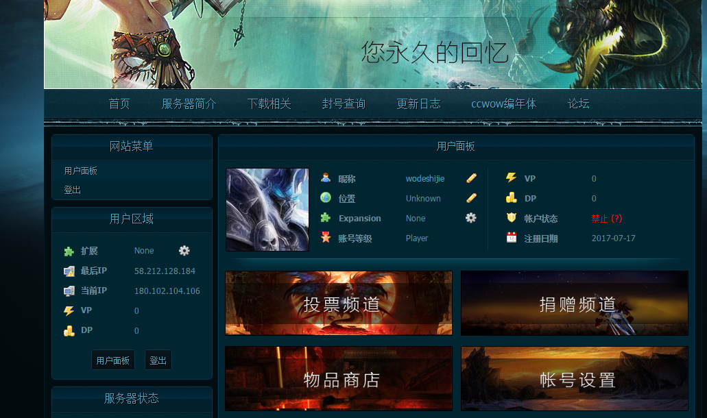Click the lightning VP icon in user panel
This screenshot has height=418, width=707.
point(511,178)
